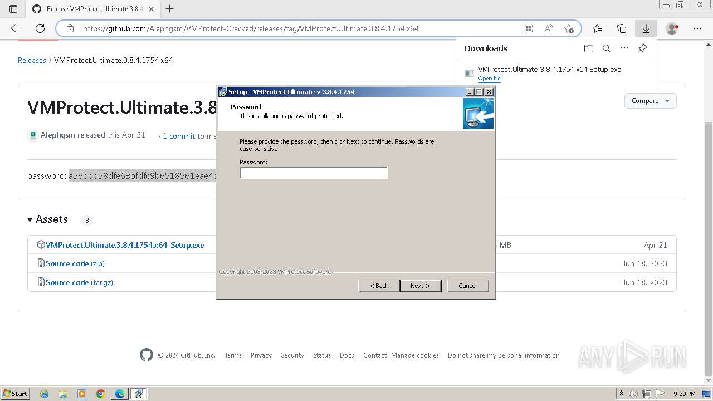Open the Privacy footer link

261,355
